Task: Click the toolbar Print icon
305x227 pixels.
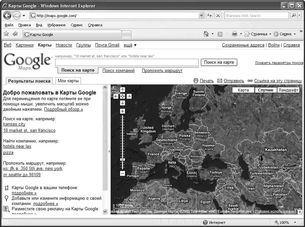Action: click(234, 34)
